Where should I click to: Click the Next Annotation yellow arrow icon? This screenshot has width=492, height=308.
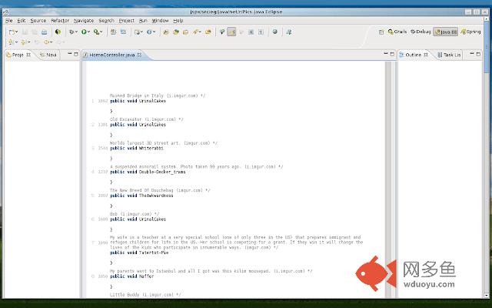click(11, 42)
